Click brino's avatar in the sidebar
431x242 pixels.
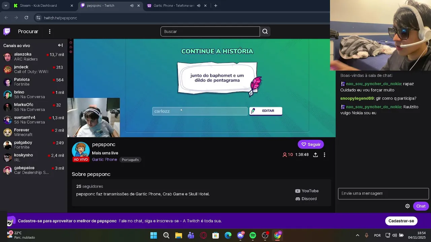tap(7, 94)
